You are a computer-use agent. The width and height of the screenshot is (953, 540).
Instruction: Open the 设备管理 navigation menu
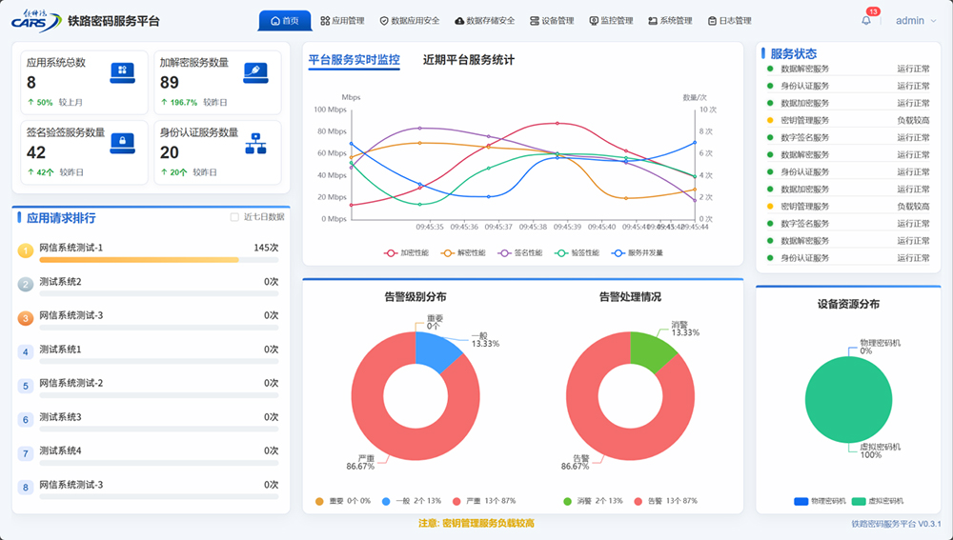552,21
